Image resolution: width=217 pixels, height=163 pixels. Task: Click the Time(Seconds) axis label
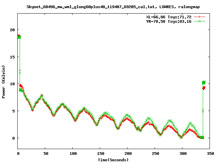point(113,160)
